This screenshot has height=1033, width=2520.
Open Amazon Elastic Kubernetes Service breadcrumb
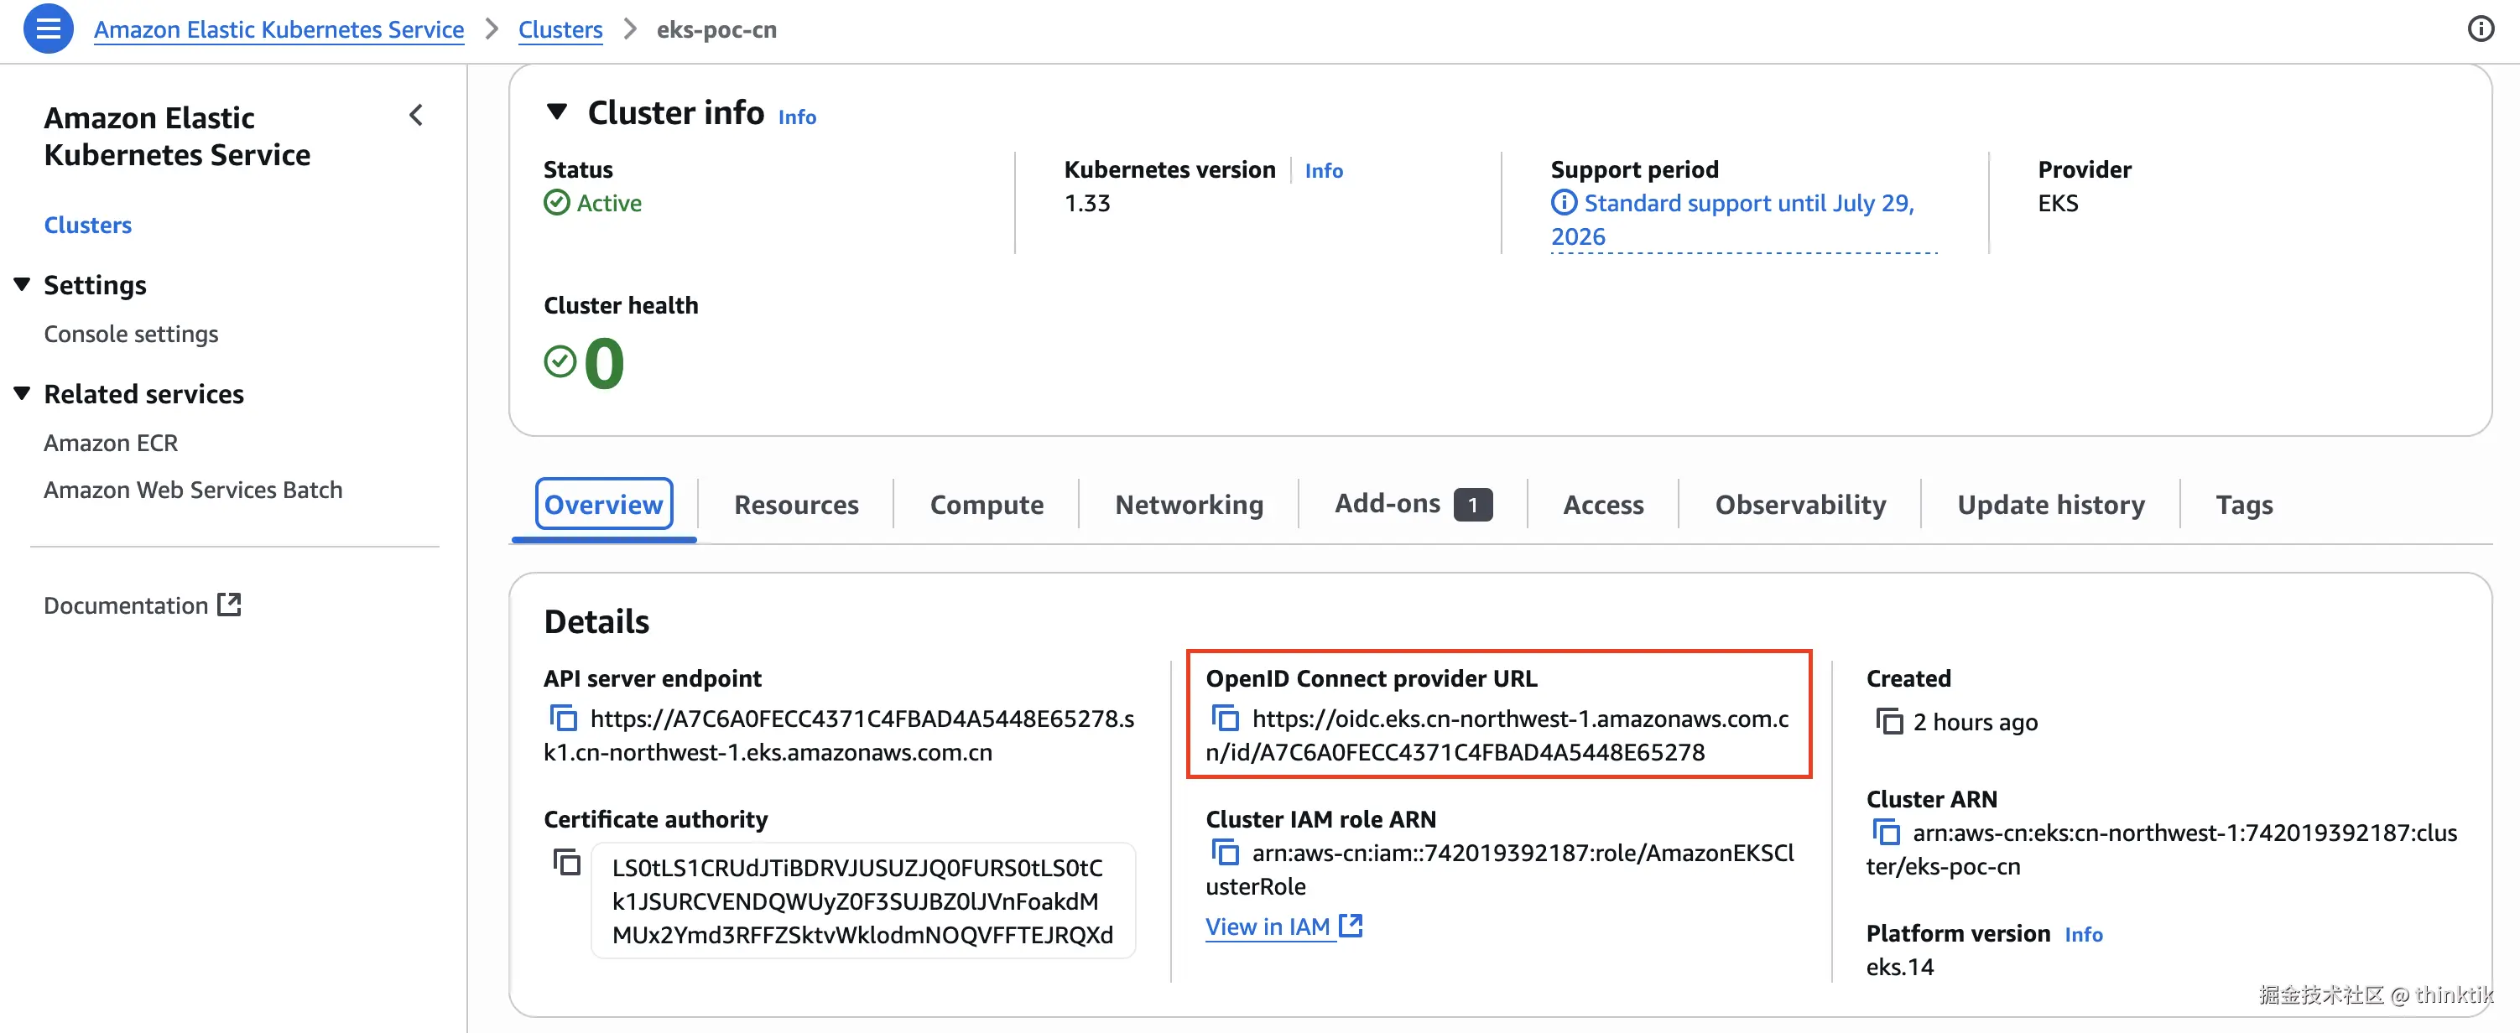point(279,29)
